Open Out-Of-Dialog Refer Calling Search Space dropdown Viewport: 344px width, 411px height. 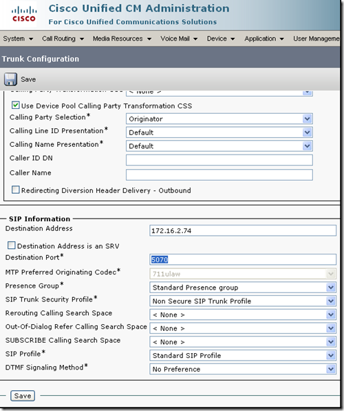pyautogui.click(x=243, y=328)
